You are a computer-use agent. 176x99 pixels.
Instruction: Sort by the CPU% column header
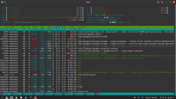point(57,27)
